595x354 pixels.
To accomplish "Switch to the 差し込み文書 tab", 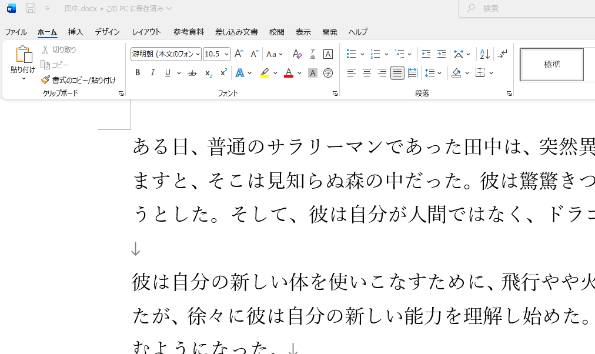I will point(236,32).
